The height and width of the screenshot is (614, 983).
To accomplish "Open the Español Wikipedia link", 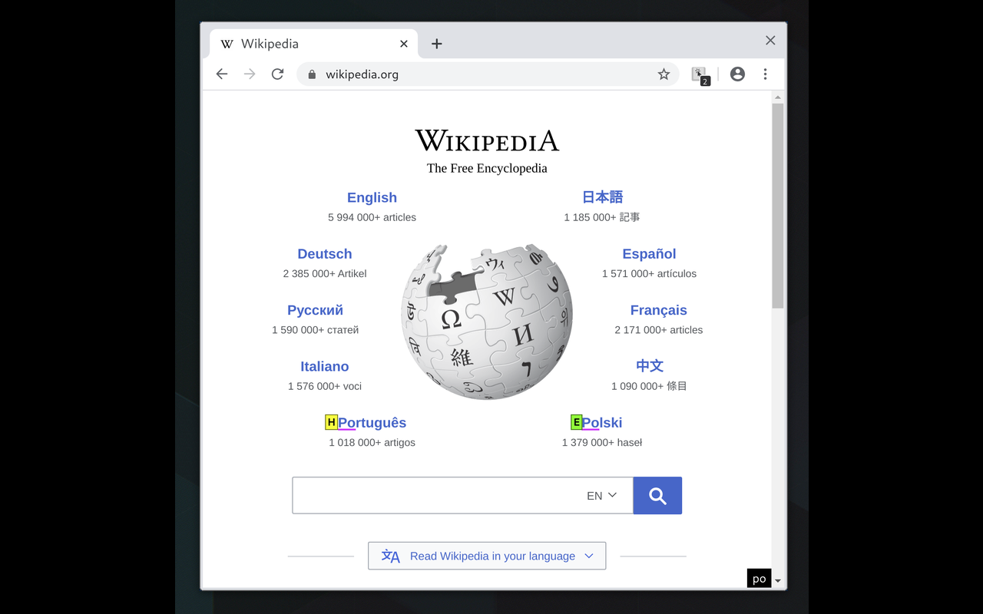I will click(649, 254).
